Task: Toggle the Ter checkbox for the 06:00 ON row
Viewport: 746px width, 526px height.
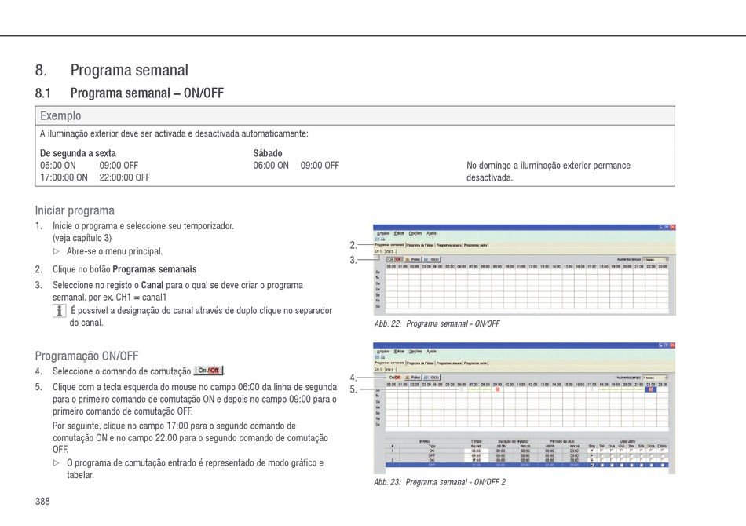Action: [602, 451]
